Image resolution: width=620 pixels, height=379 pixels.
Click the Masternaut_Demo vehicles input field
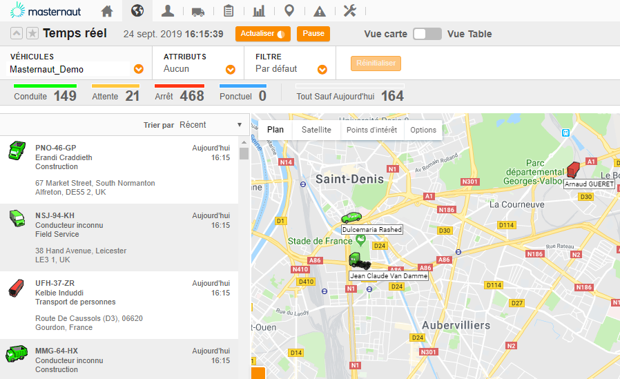click(69, 70)
